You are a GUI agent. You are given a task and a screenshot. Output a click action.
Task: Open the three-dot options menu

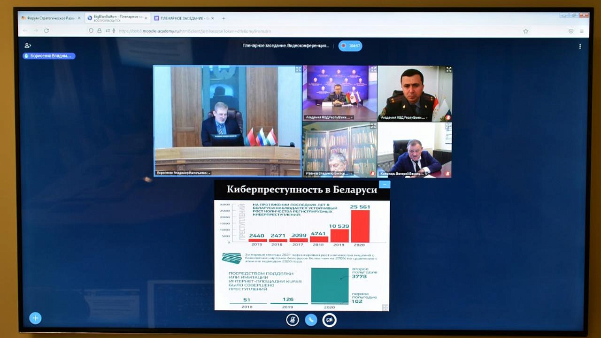[x=580, y=46]
